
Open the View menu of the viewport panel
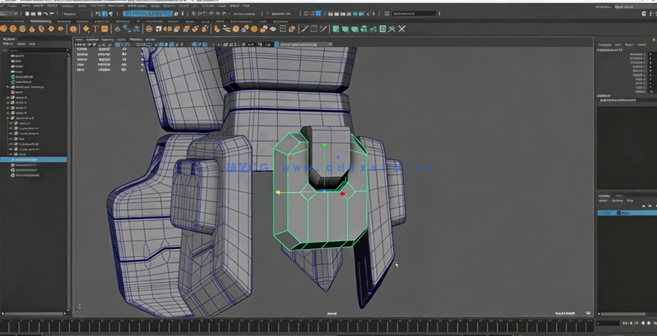click(x=79, y=39)
